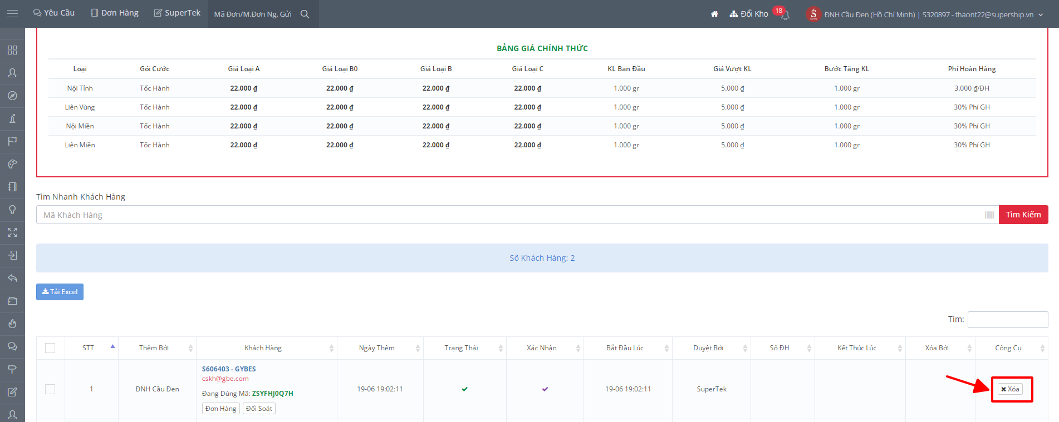Expand the account dropdown chevron

click(x=1041, y=15)
